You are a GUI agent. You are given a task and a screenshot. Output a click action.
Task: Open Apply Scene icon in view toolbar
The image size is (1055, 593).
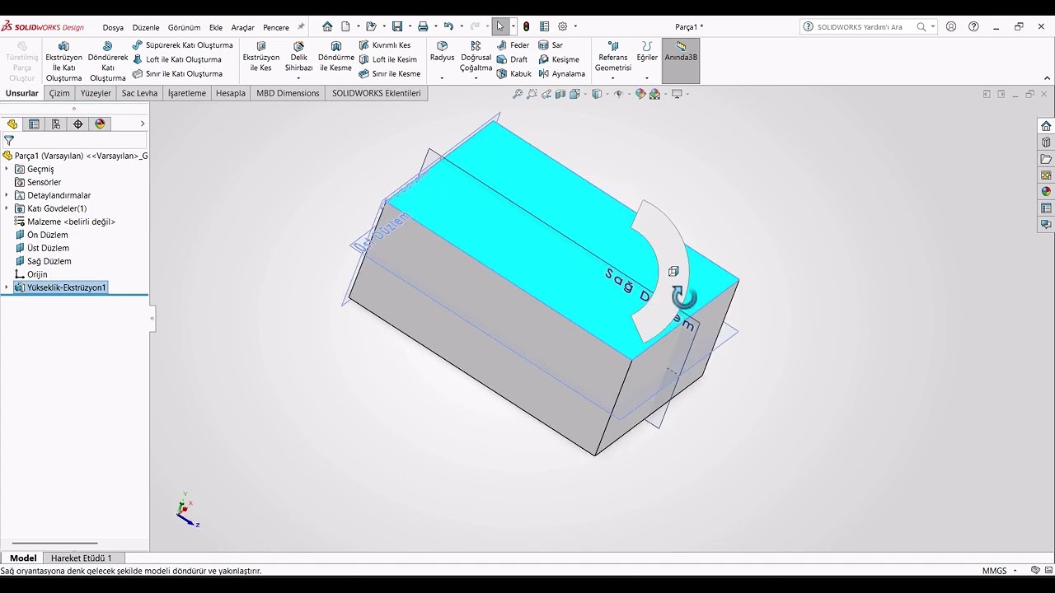pyautogui.click(x=655, y=94)
